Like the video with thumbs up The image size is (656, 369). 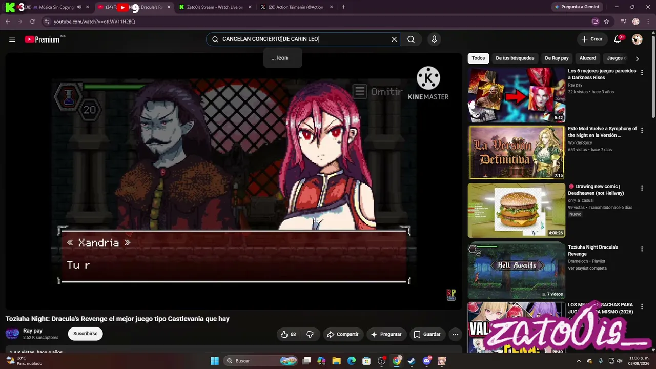pos(288,334)
